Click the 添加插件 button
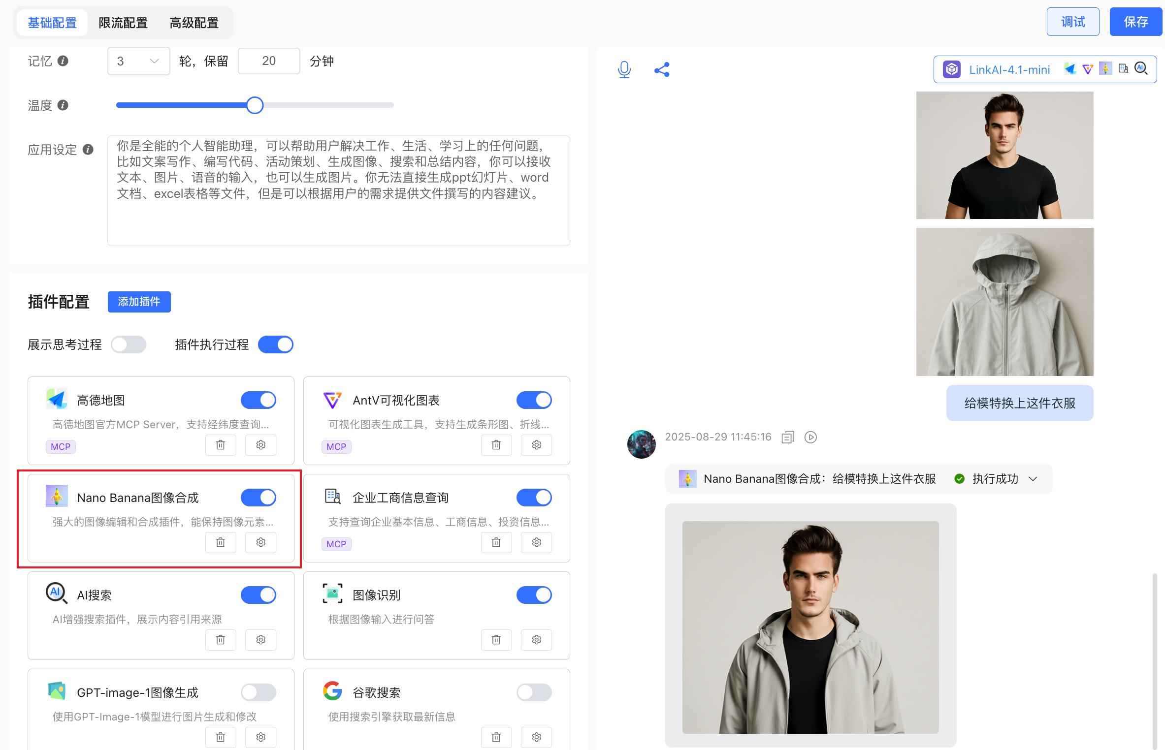The height and width of the screenshot is (750, 1165). click(139, 302)
